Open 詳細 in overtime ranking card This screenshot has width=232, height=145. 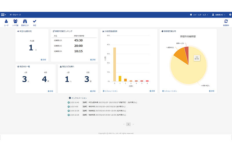point(93,60)
